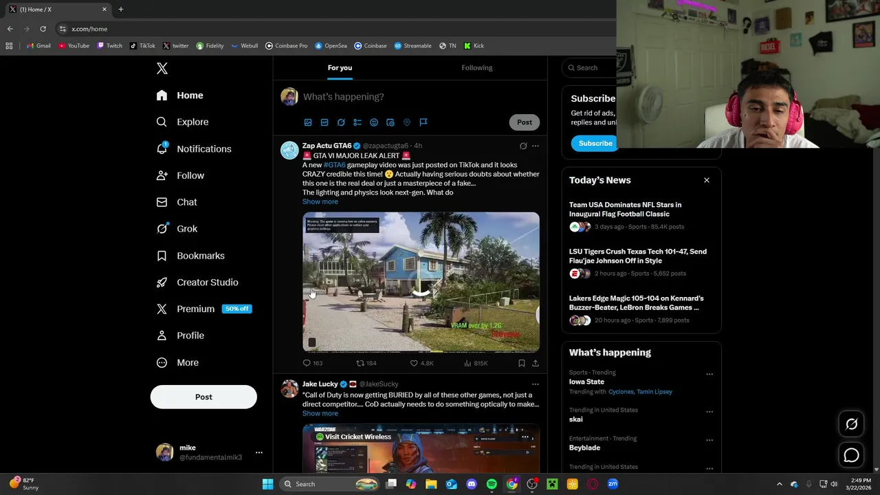Click Grok explain icon on Zap Actu post
This screenshot has width=880, height=495.
pyautogui.click(x=523, y=146)
